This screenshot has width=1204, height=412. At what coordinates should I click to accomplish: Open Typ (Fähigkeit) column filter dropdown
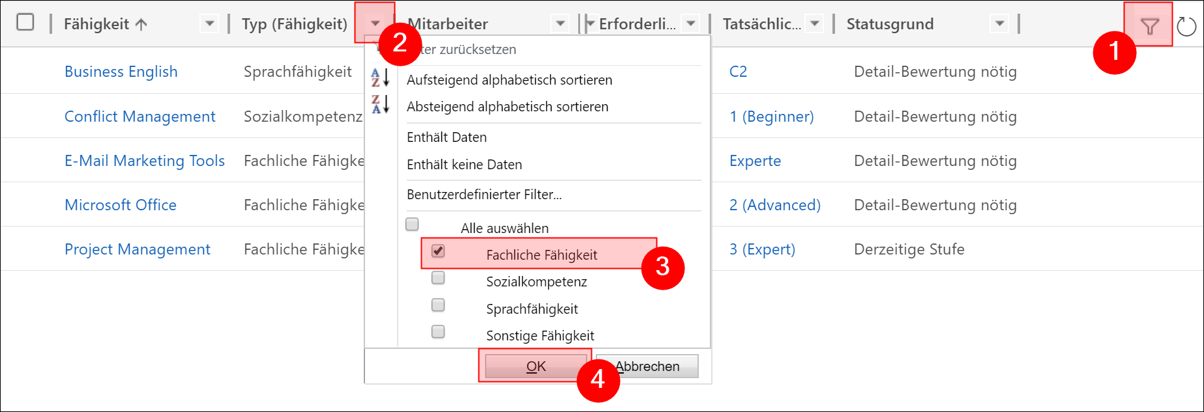375,23
